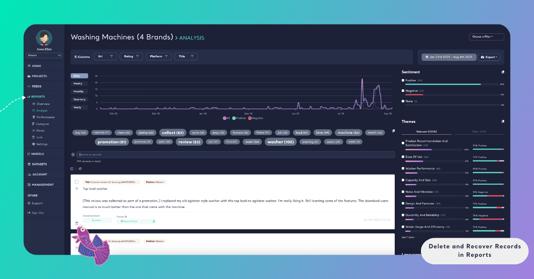Open the Title column filter
The image size is (534, 279).
pyautogui.click(x=186, y=56)
